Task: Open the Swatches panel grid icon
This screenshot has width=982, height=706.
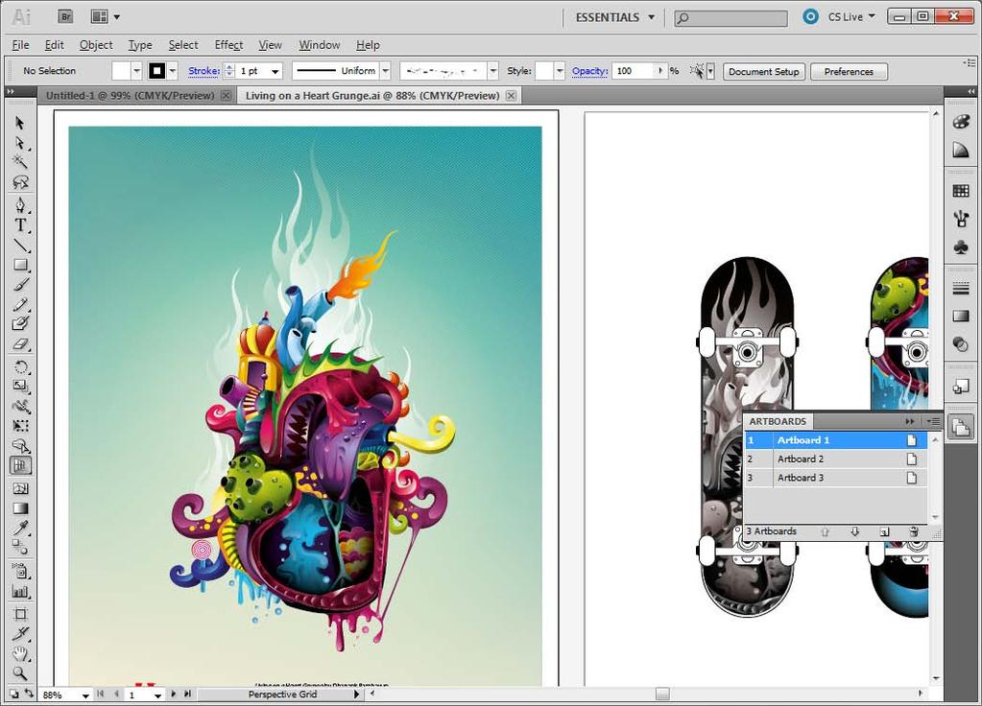Action: tap(961, 191)
